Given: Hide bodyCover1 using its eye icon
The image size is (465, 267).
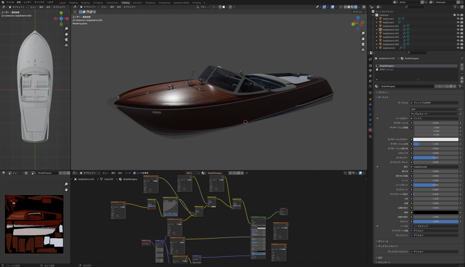Looking at the screenshot, I should coord(457,19).
